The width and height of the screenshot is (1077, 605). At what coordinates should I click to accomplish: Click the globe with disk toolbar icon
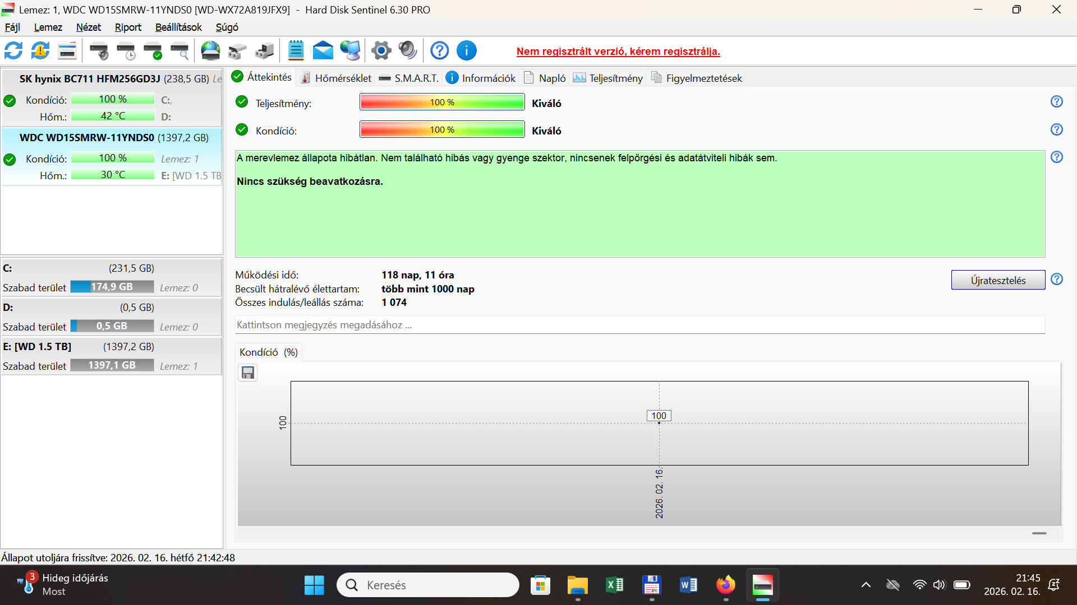point(210,51)
